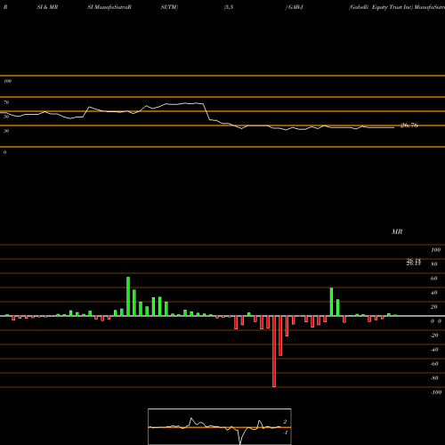Click the 80 label on MR axis
Screen dimensions: 445x445
[434, 264]
